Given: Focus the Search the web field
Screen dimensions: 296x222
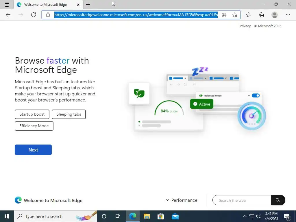Looking at the screenshot, I should [242, 200].
